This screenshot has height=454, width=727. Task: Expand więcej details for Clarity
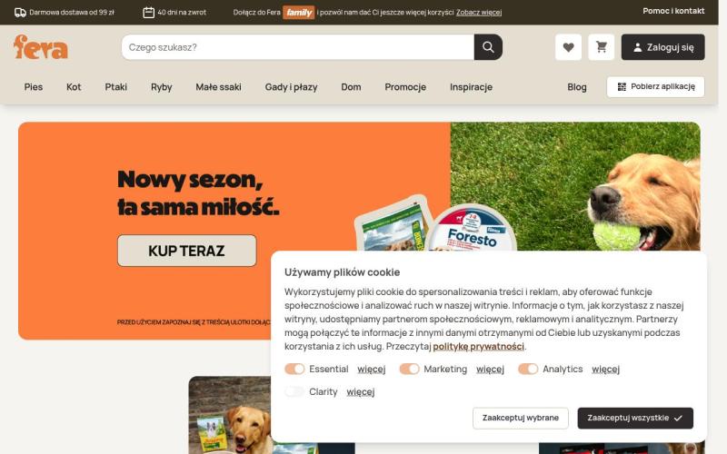point(361,392)
